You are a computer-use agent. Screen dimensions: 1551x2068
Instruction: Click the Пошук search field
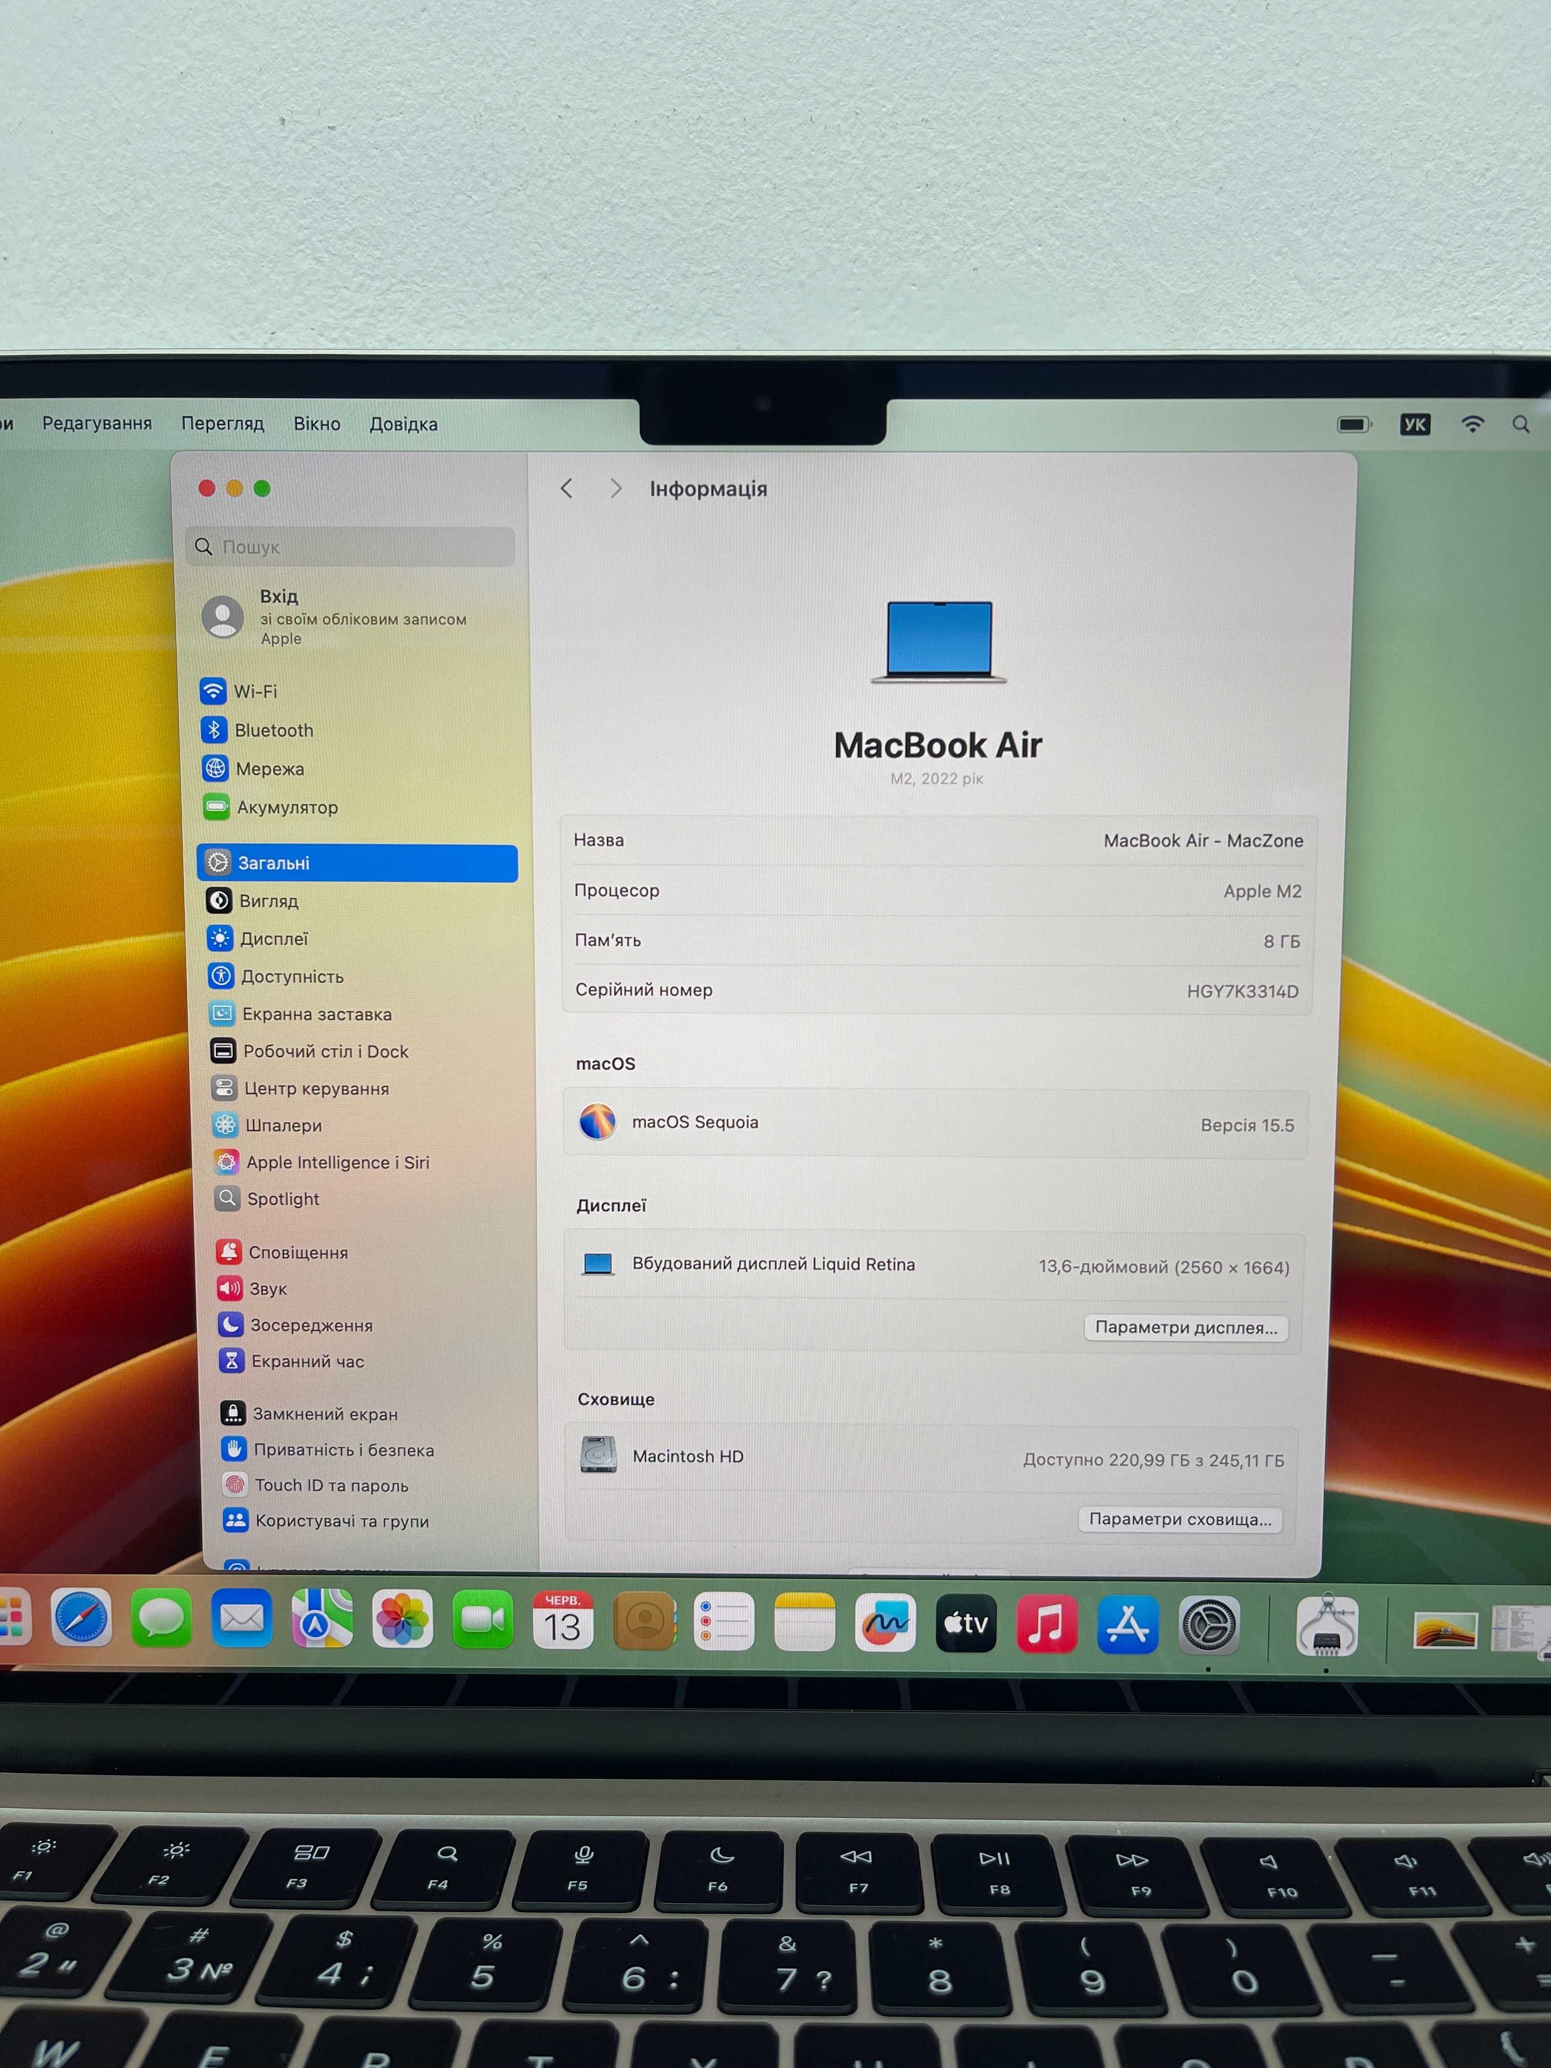click(x=351, y=546)
